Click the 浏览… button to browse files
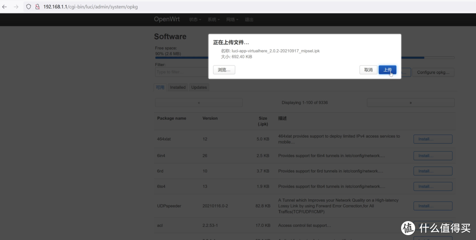 coord(224,70)
